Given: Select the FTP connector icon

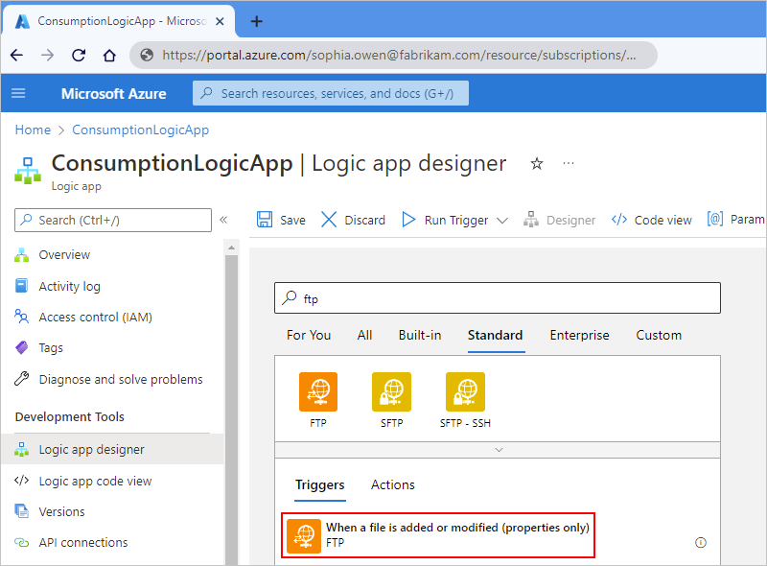Looking at the screenshot, I should (317, 391).
